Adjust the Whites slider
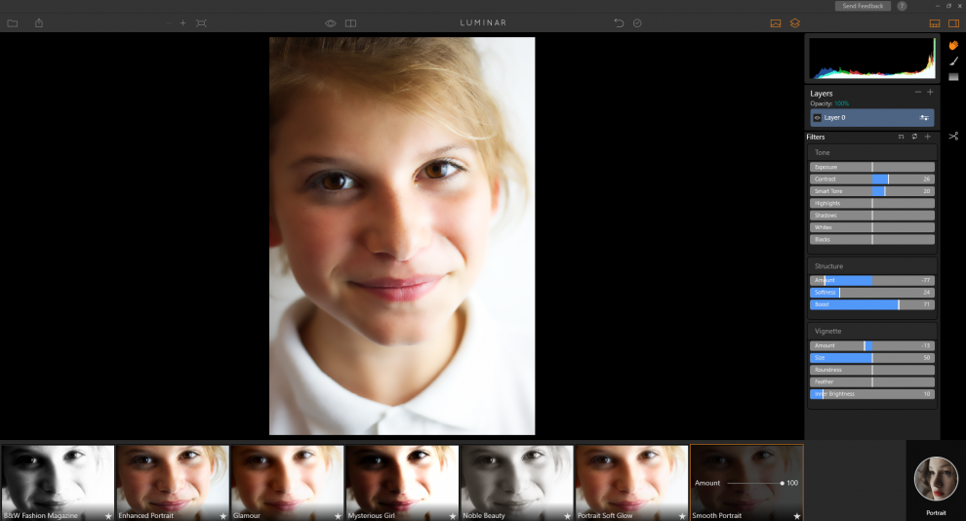 point(871,227)
